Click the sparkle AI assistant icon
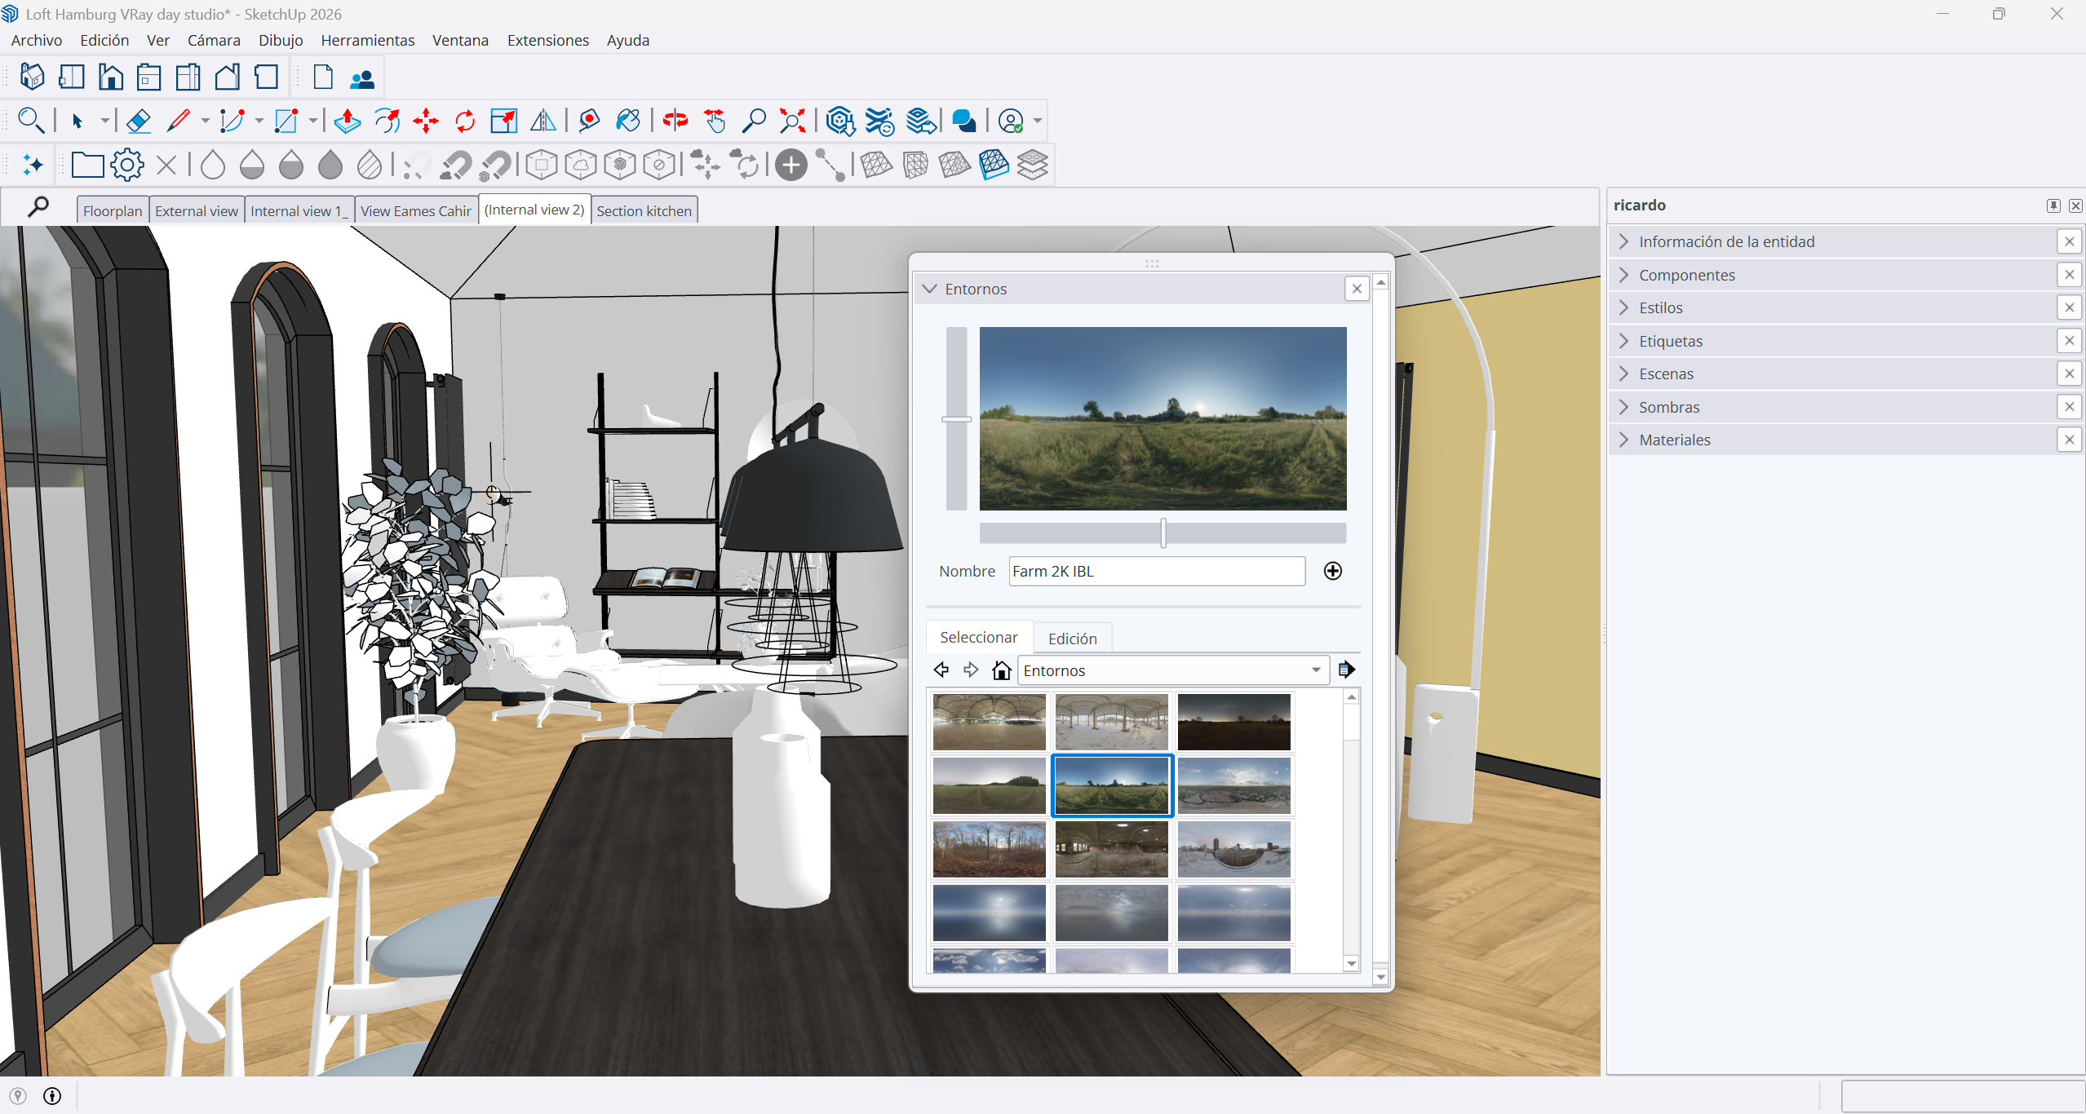This screenshot has height=1114, width=2086. [33, 165]
